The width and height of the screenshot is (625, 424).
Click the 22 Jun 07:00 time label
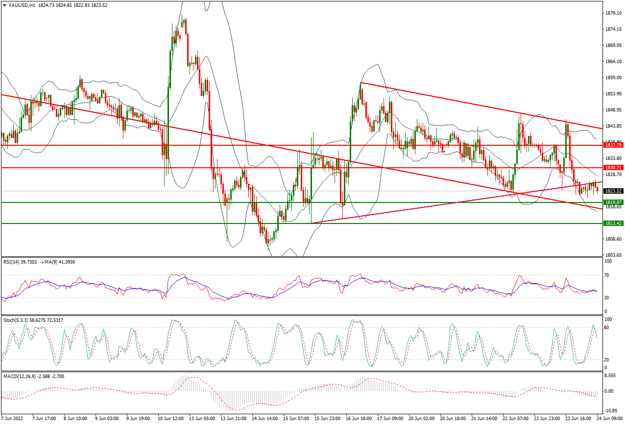tap(515, 419)
